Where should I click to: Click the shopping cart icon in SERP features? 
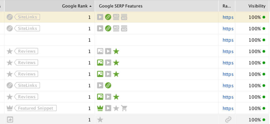pos(124,108)
